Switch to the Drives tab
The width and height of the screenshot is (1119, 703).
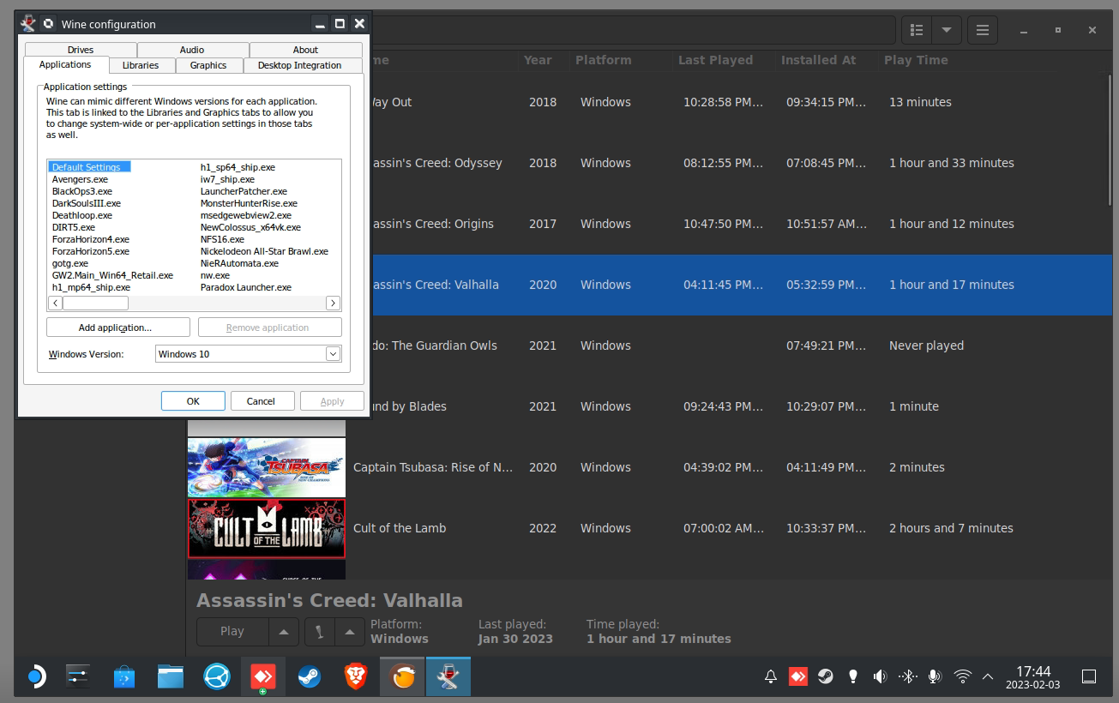81,50
